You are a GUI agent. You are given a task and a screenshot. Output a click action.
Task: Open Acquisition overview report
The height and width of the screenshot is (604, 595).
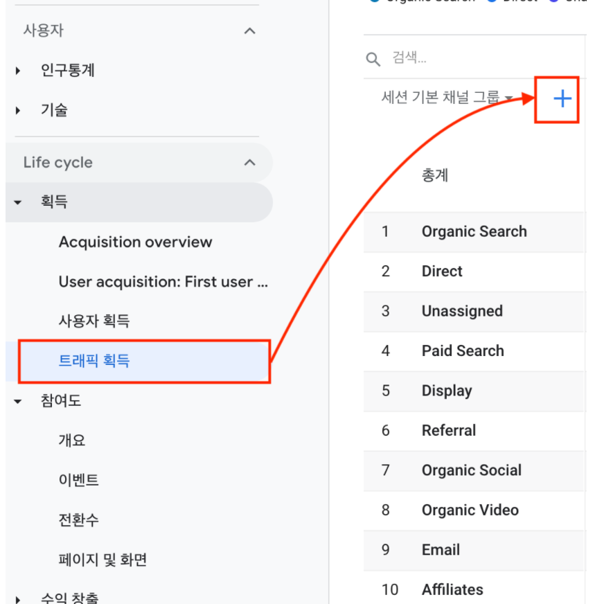point(135,242)
